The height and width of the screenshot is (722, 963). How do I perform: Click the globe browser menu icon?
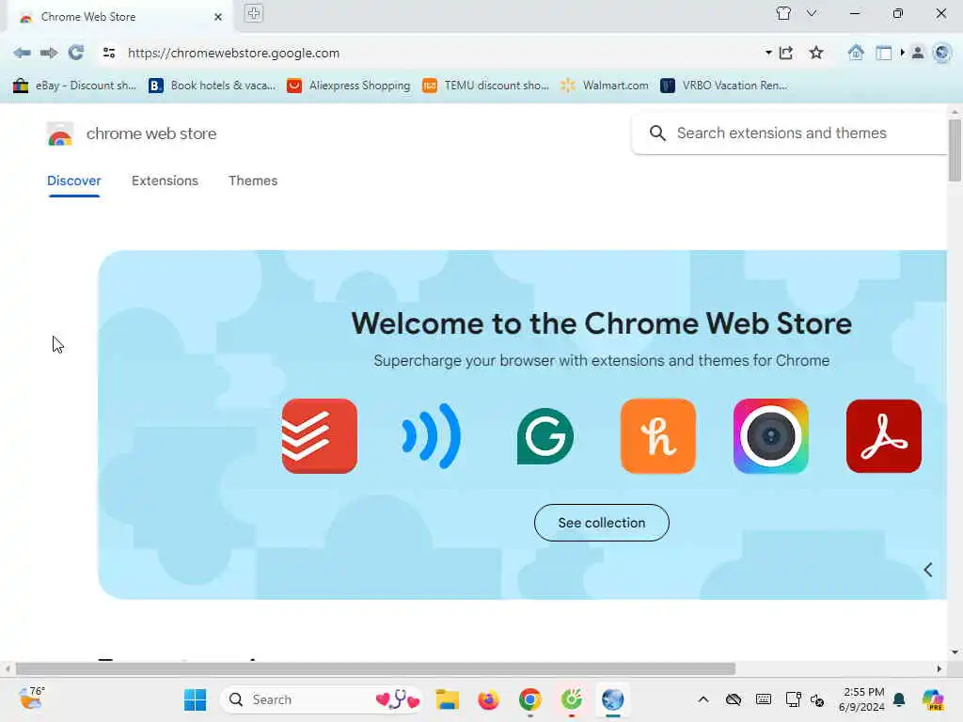pyautogui.click(x=942, y=53)
